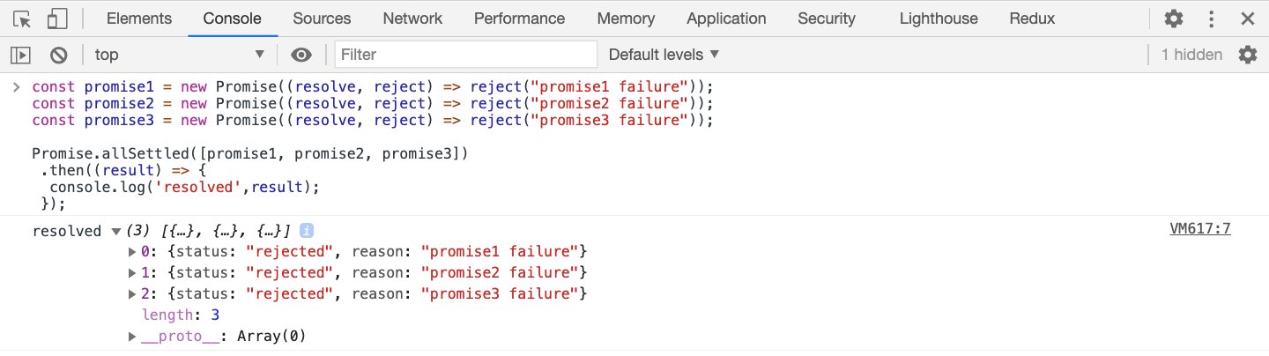Switch to the Sources tab
This screenshot has width=1269, height=356.
[322, 19]
